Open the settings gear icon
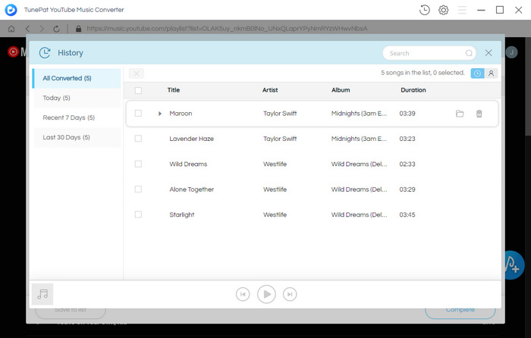Viewport: 531px width, 338px height. (443, 10)
